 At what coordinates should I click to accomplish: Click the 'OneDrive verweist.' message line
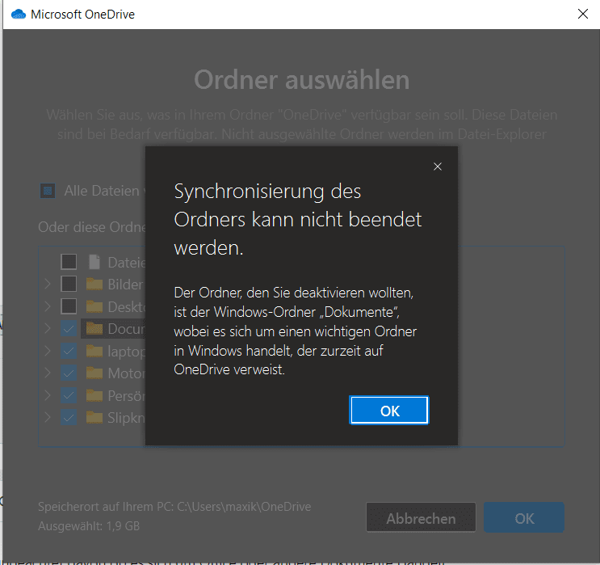[229, 369]
